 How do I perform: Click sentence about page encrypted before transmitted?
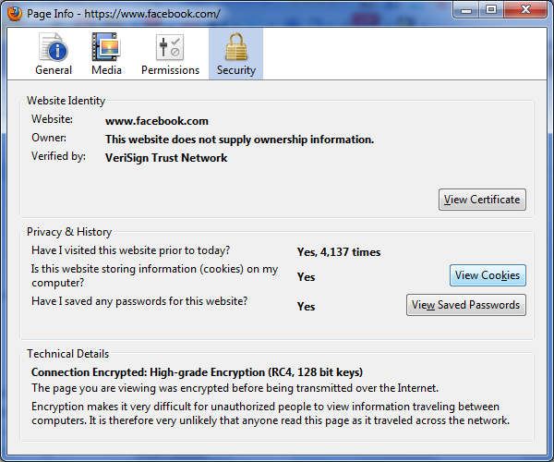(235, 388)
